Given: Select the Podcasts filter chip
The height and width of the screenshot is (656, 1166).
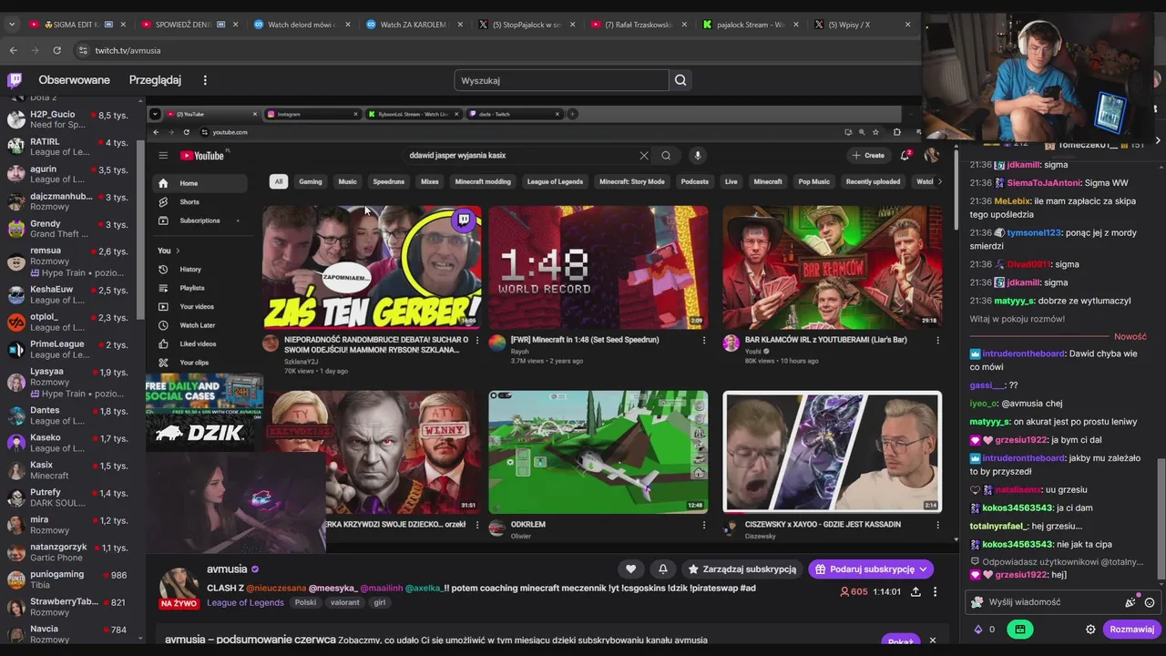Looking at the screenshot, I should click(695, 181).
